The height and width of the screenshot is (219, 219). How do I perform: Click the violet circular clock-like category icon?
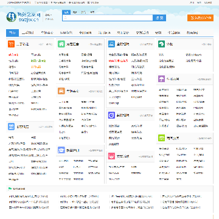pyautogui.click(x=111, y=116)
